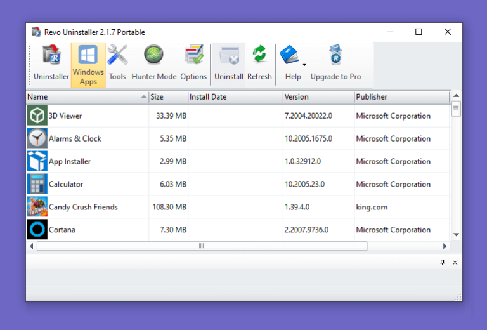Sort by Install Date column header
Screen dimensions: 487x330
(235, 97)
